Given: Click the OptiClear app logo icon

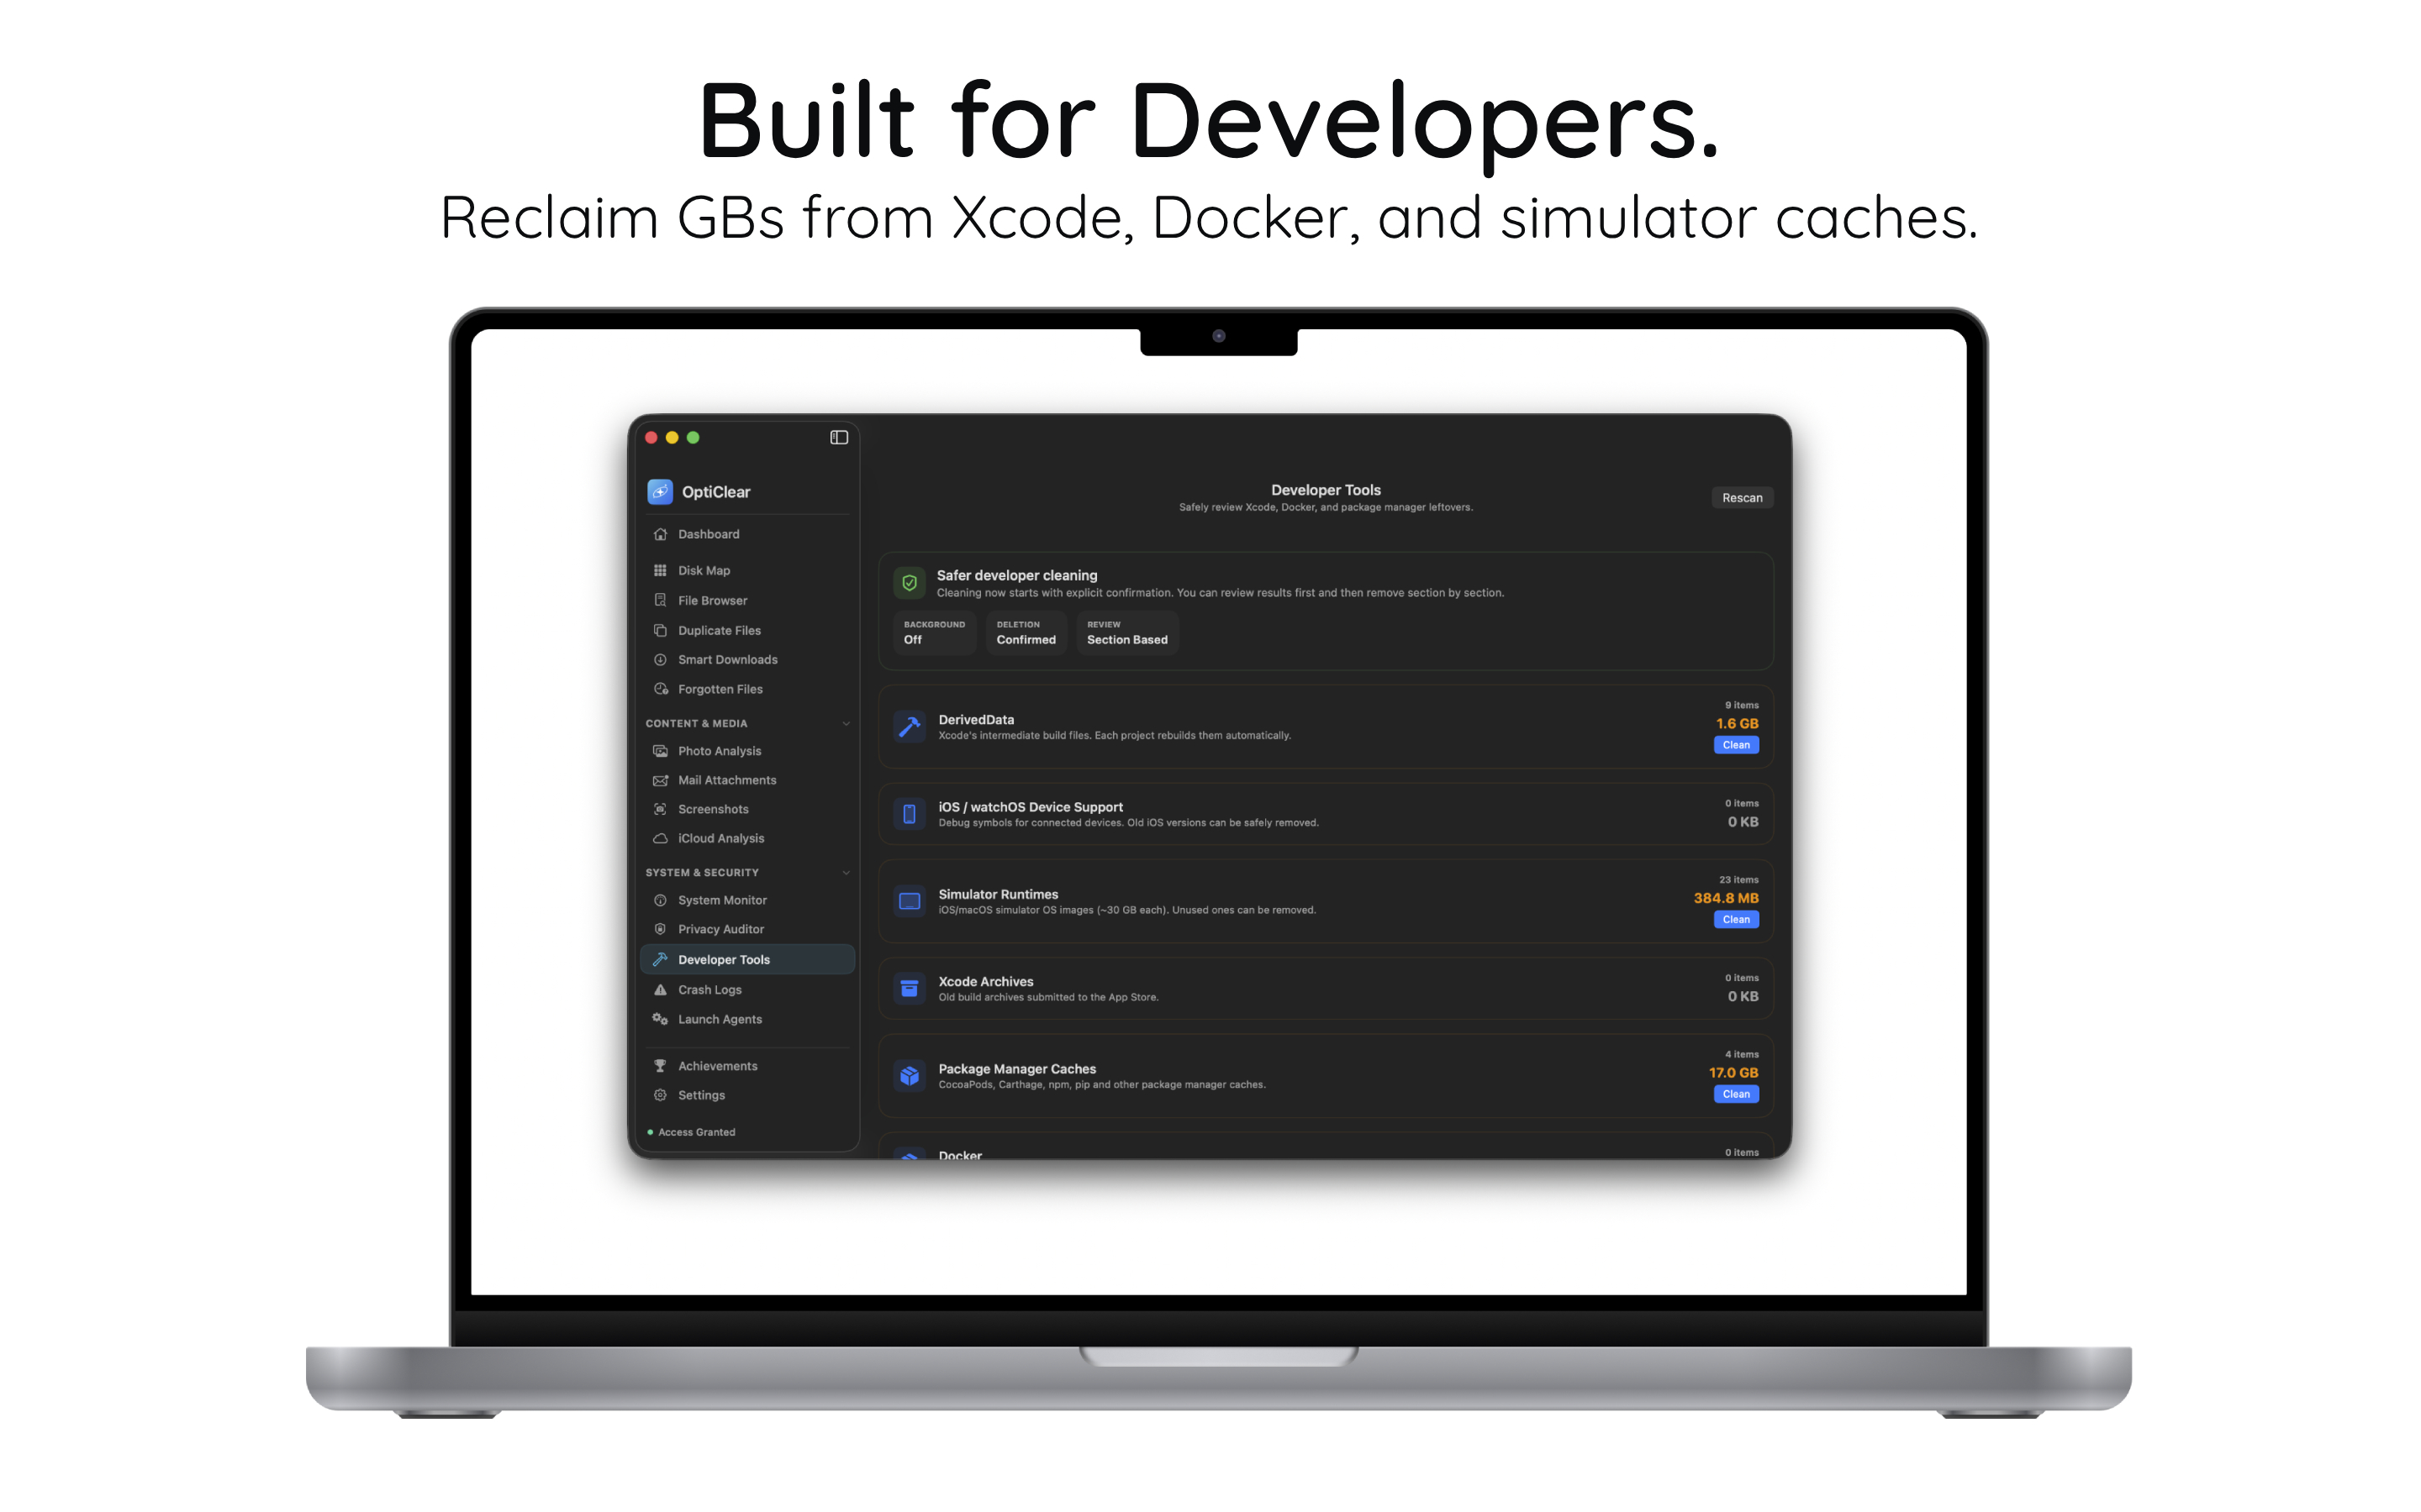Looking at the screenshot, I should [x=660, y=491].
